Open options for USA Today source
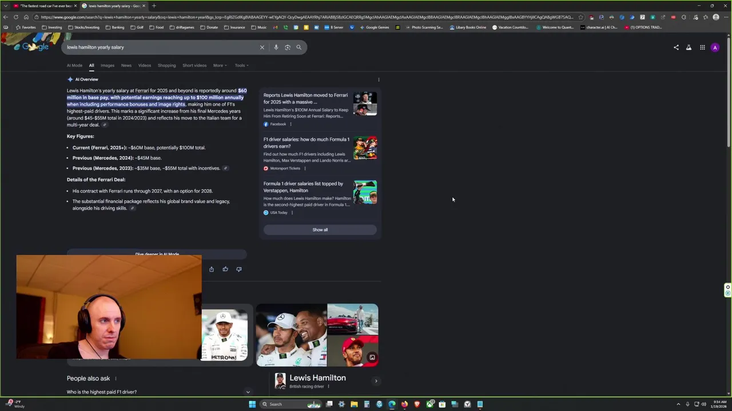The width and height of the screenshot is (732, 411). pyautogui.click(x=292, y=212)
